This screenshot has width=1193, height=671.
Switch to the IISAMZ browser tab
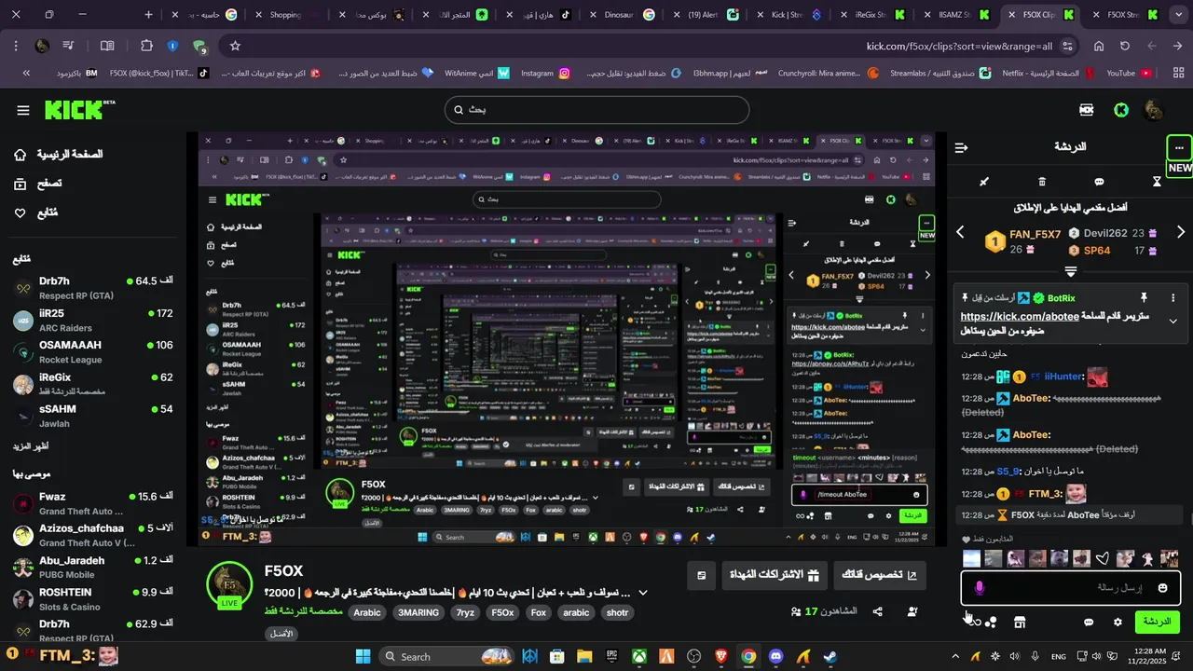[x=955, y=15]
